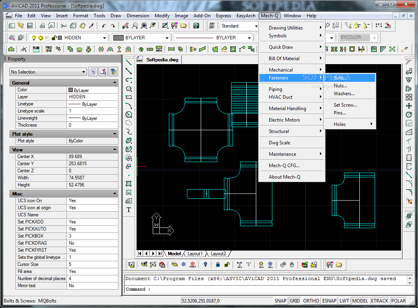Click the Undo arrow
The height and width of the screenshot is (308, 418).
tap(104, 26)
